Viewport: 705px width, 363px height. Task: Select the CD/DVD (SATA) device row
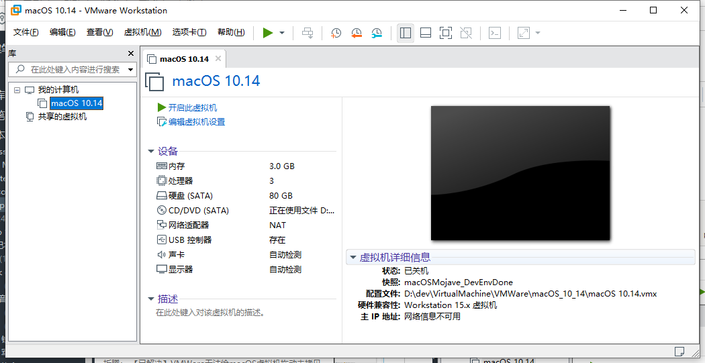pyautogui.click(x=245, y=210)
